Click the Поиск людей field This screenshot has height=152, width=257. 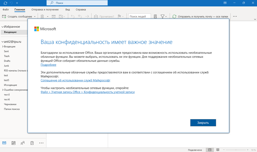(x=139, y=16)
